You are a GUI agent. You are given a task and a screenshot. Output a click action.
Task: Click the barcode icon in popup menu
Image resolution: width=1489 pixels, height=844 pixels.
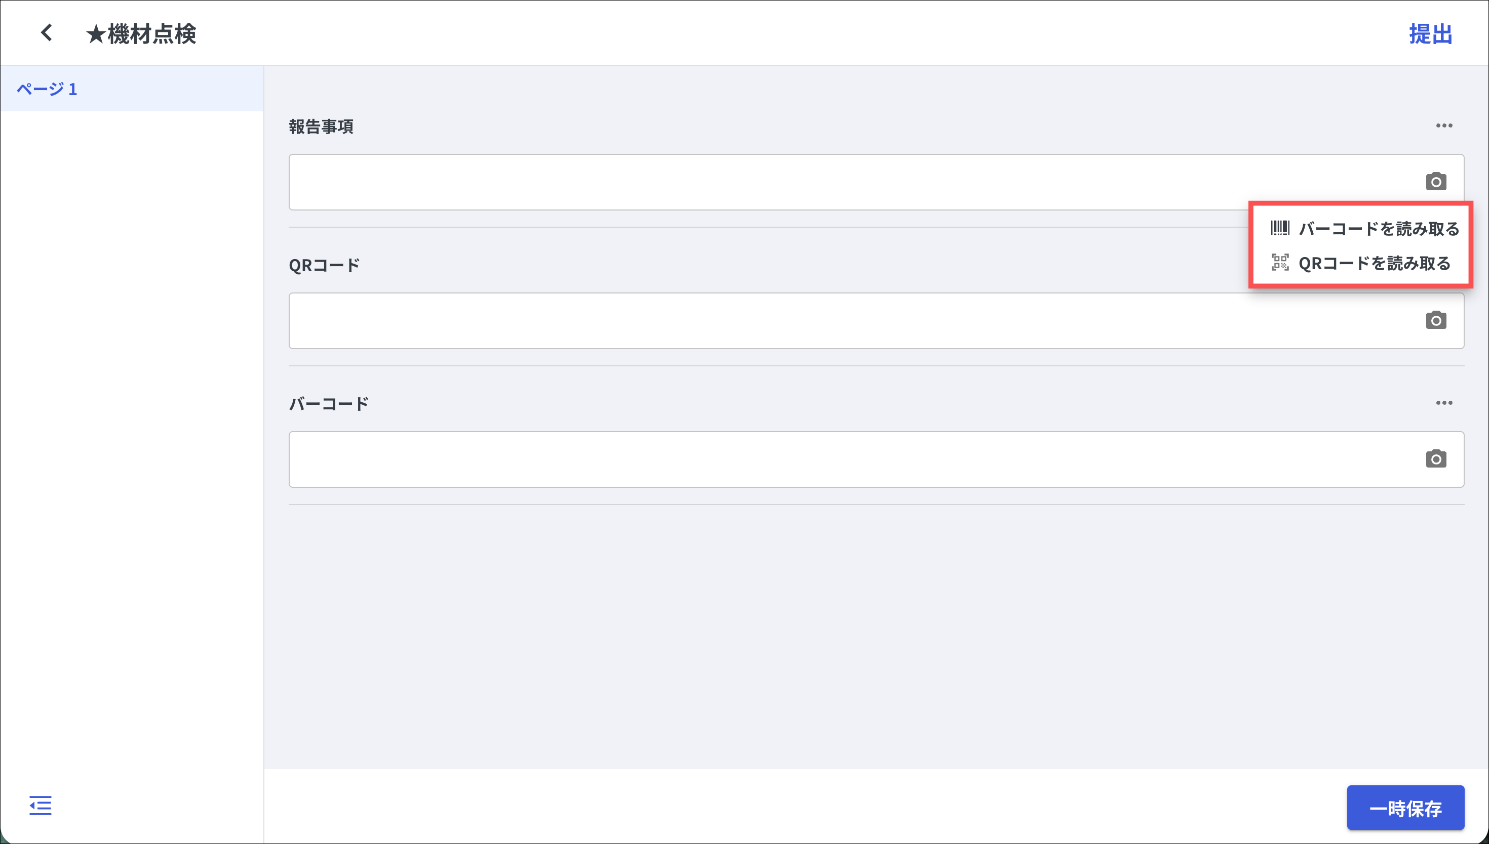(x=1280, y=228)
